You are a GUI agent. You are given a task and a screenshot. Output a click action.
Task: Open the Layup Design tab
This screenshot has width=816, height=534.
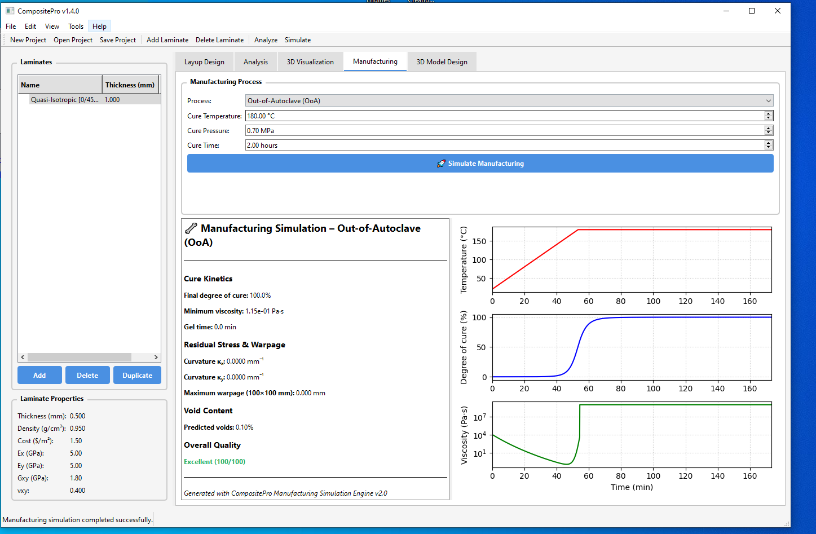pyautogui.click(x=204, y=62)
